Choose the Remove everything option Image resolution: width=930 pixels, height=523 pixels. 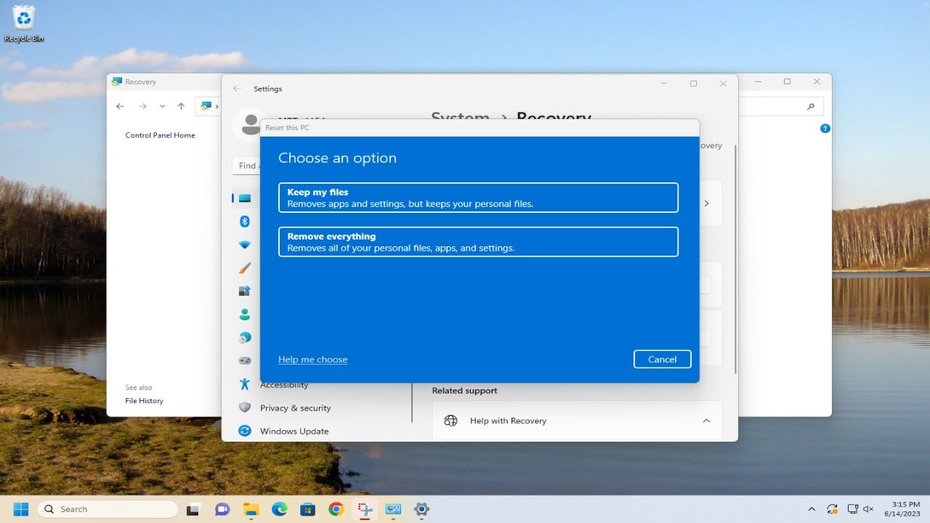coord(478,242)
